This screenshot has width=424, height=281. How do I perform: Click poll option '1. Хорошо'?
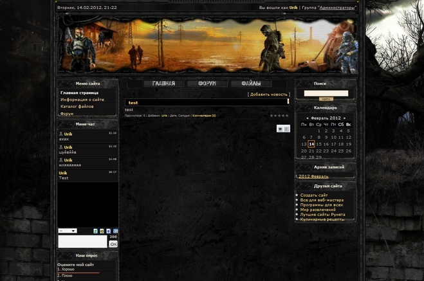[66, 269]
